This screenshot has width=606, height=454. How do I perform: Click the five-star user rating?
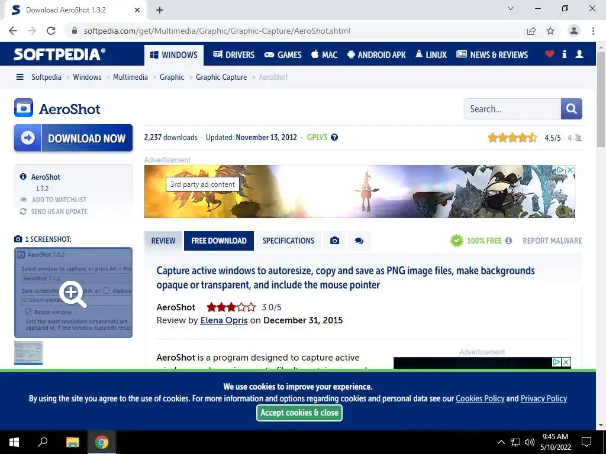point(512,137)
